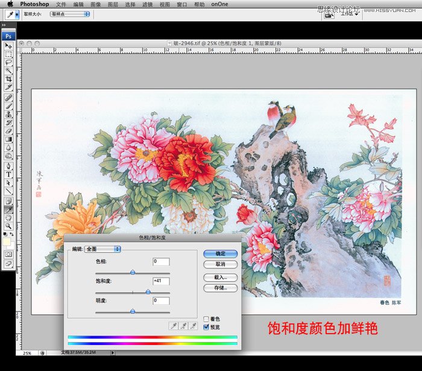422x371 pixels.
Task: Open the 帮助 menu
Action: tap(199, 4)
